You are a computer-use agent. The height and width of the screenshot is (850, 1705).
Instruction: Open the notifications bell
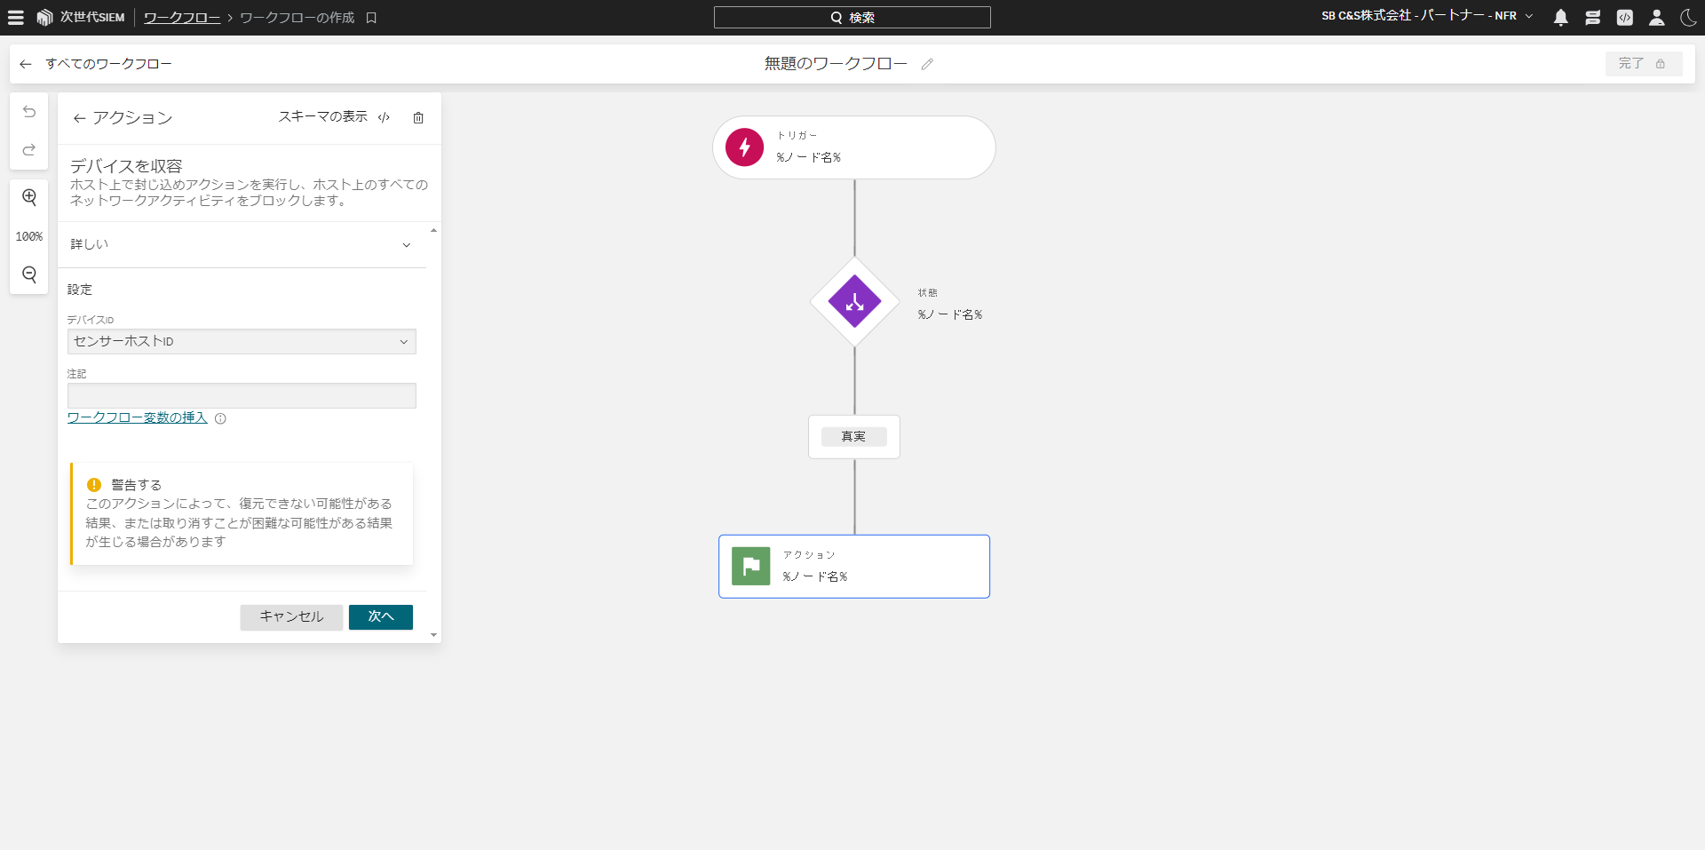1560,17
